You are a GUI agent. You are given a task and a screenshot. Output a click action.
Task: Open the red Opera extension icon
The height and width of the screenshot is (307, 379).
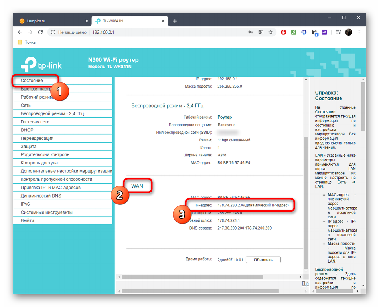coord(284,32)
